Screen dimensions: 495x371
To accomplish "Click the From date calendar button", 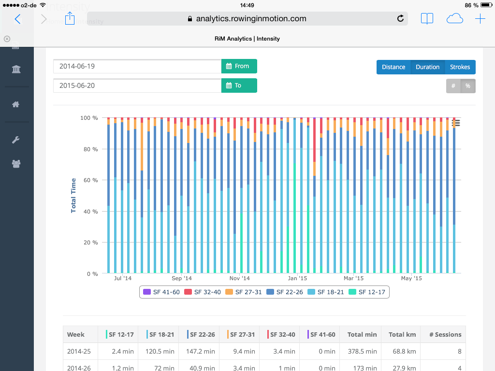I will pyautogui.click(x=239, y=66).
